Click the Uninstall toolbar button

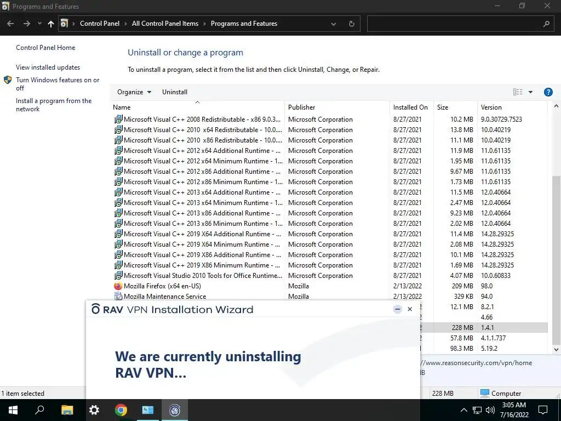[x=175, y=92]
